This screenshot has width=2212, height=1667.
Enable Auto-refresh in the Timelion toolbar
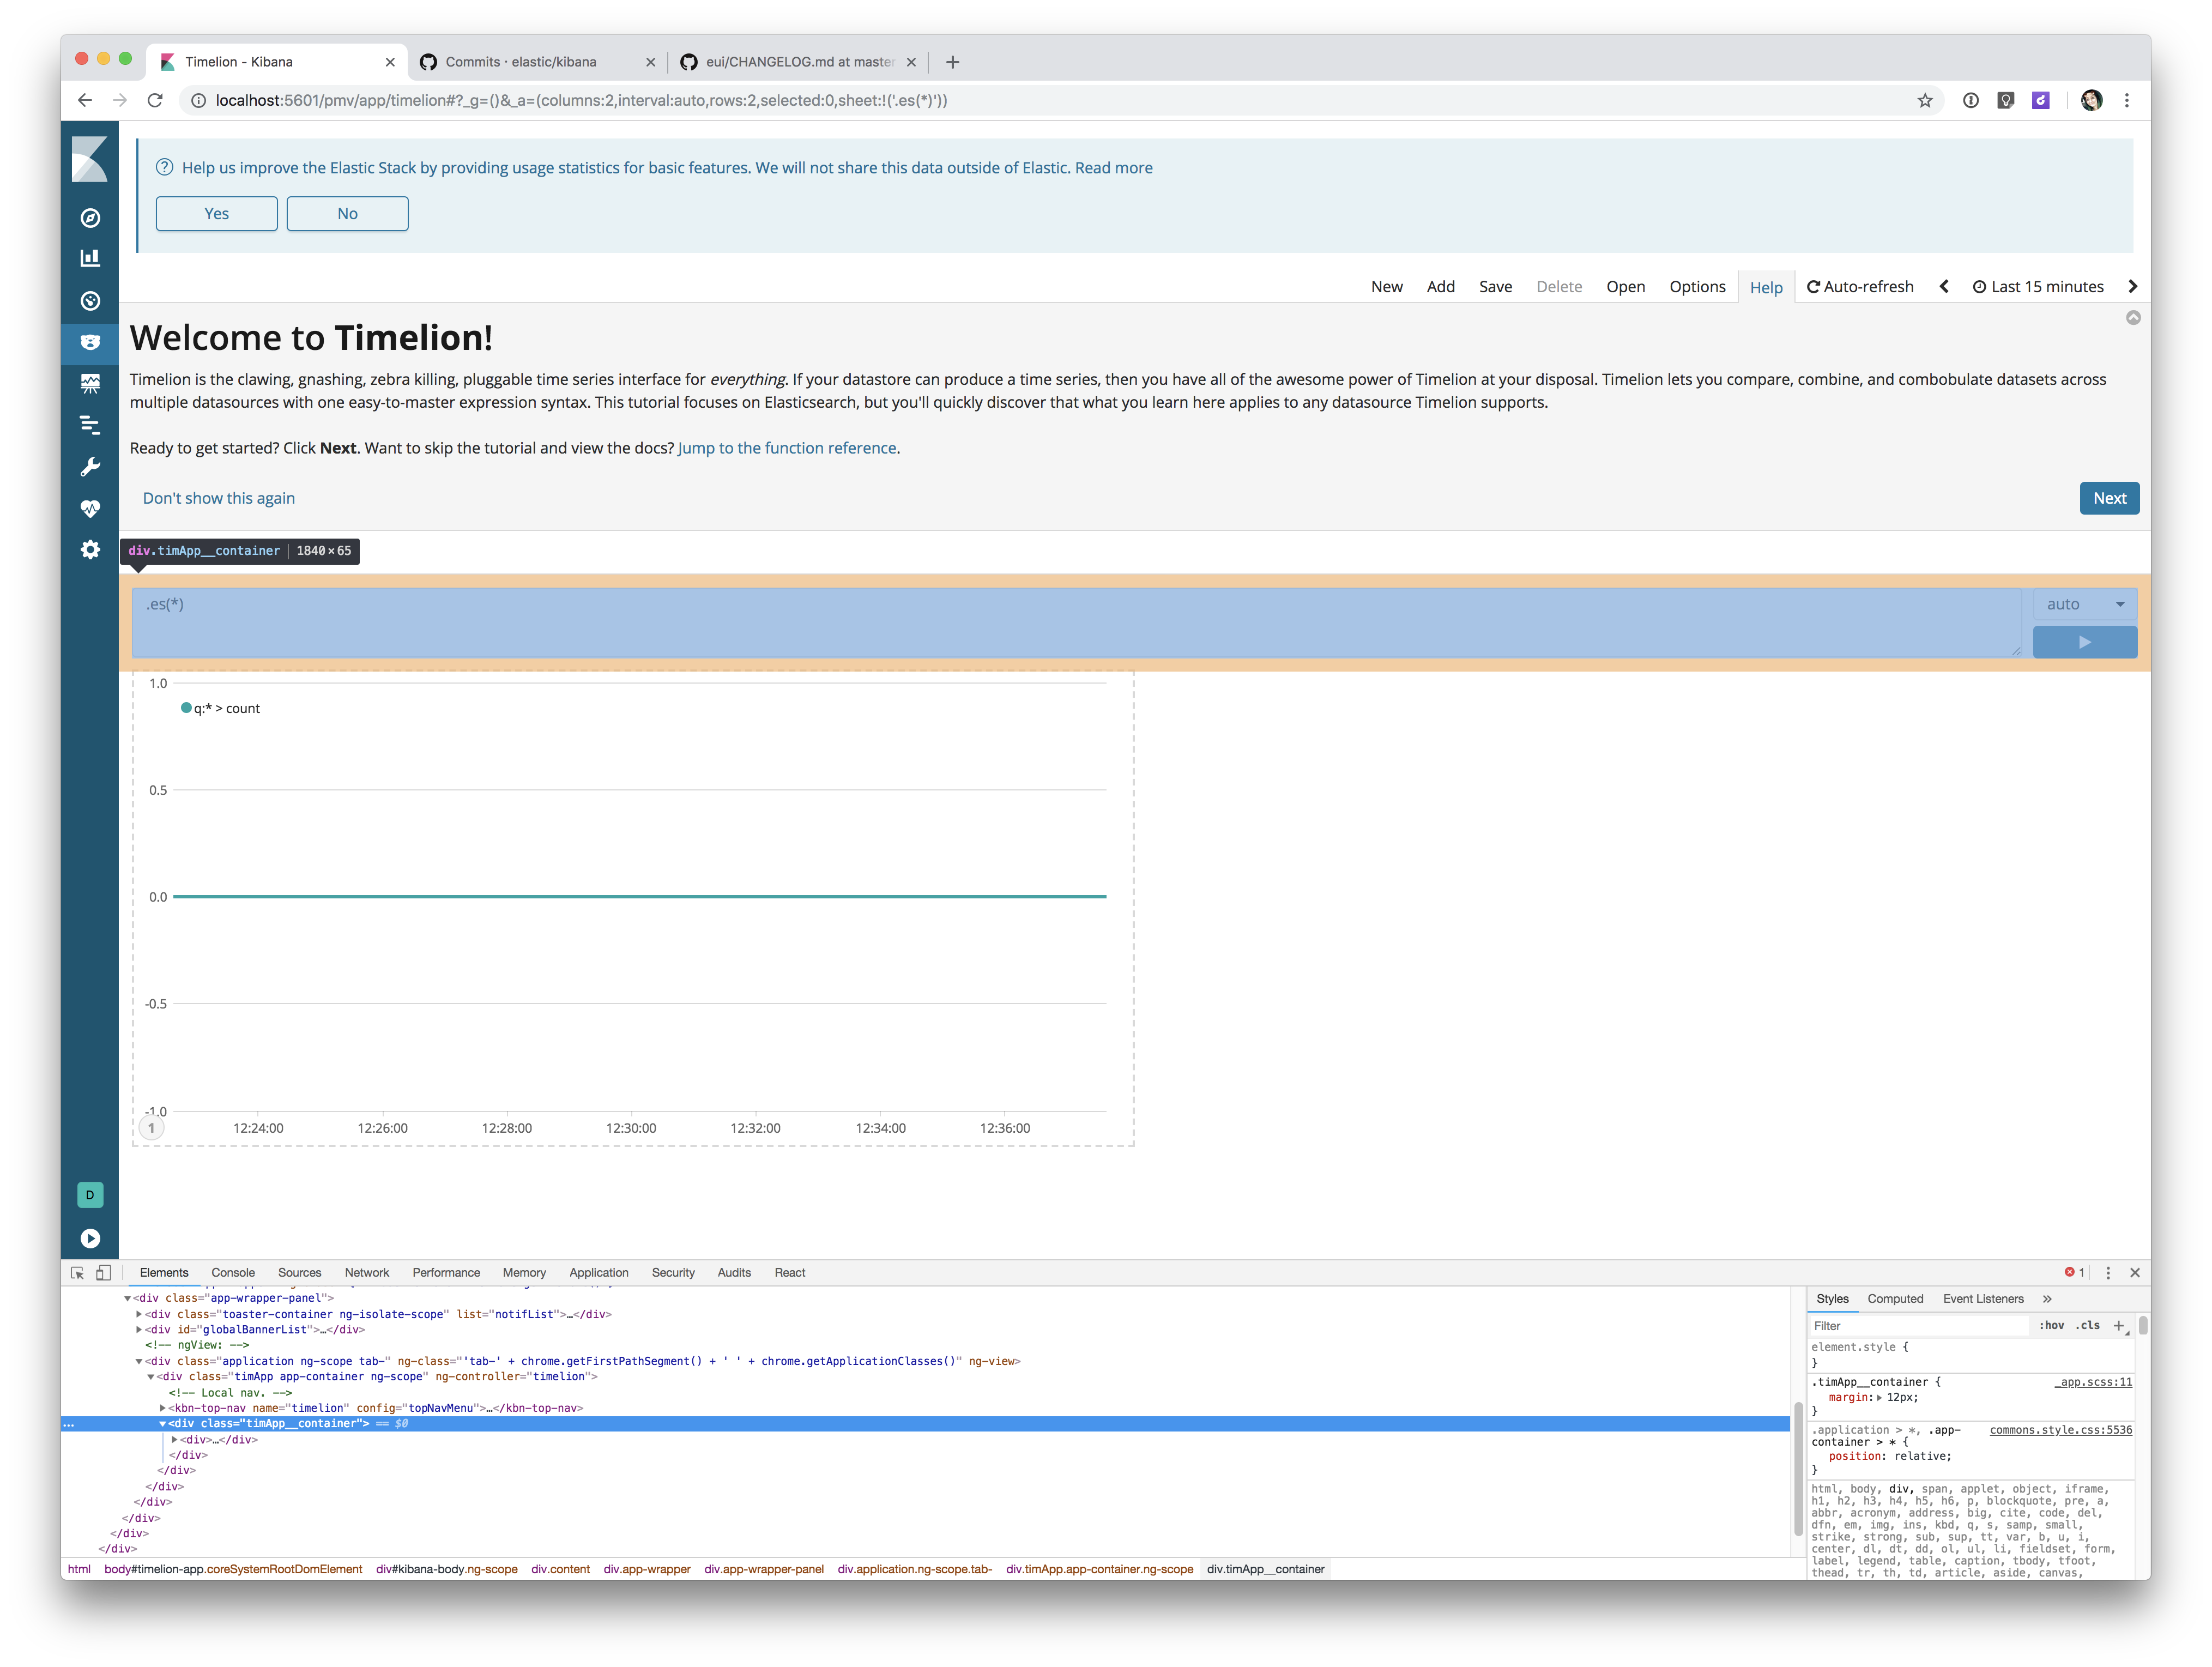tap(1859, 286)
